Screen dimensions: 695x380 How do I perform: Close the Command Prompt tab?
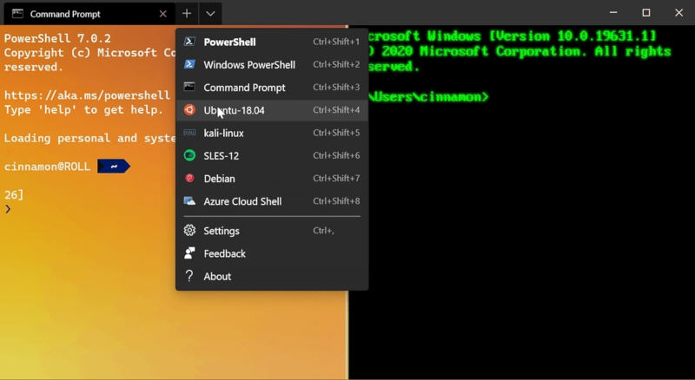(x=163, y=14)
